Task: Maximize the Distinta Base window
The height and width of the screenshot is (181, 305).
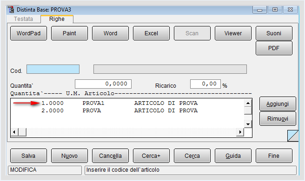Action: [275, 10]
